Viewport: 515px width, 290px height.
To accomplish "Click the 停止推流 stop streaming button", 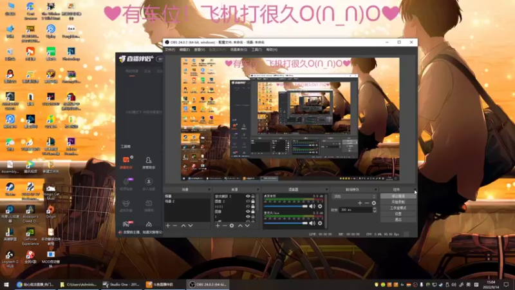I will tap(398, 196).
